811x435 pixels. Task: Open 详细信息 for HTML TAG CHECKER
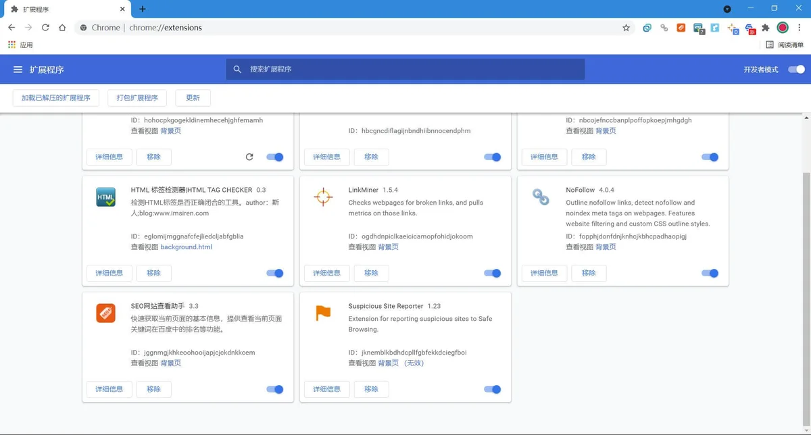[x=109, y=273]
